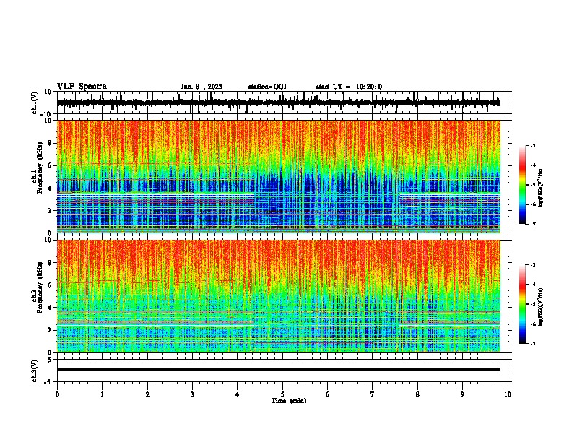Image resolution: width=572 pixels, height=442 pixels.
Task: Click the 'ch.1(V)' waveform axis label
Action: pos(35,103)
